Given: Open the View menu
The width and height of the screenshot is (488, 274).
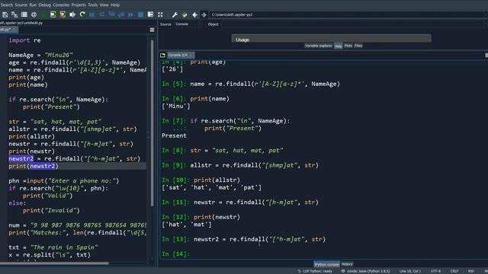Looking at the screenshot, I should click(x=104, y=5).
